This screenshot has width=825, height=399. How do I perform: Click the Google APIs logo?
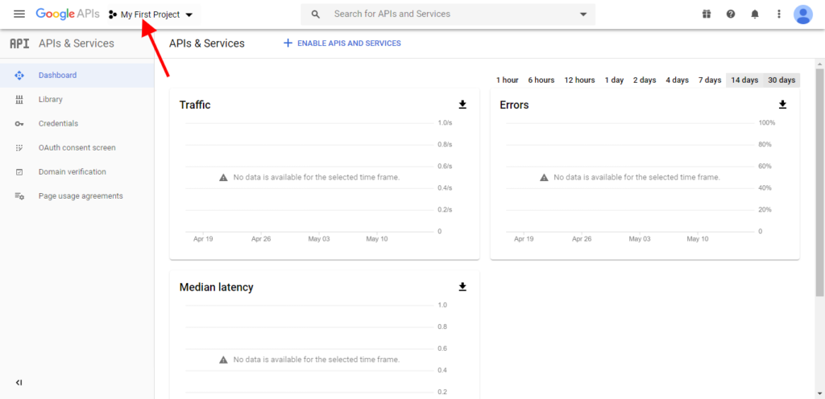pos(68,14)
